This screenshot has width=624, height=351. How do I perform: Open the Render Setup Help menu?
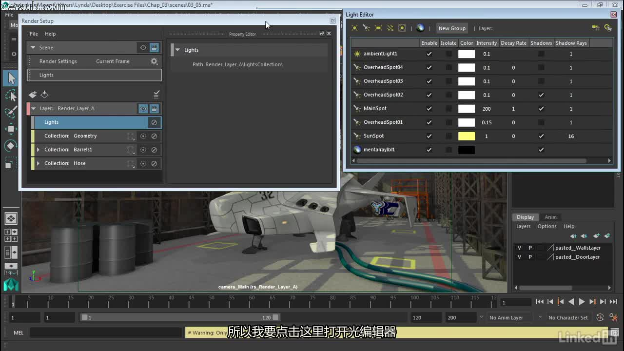50,34
